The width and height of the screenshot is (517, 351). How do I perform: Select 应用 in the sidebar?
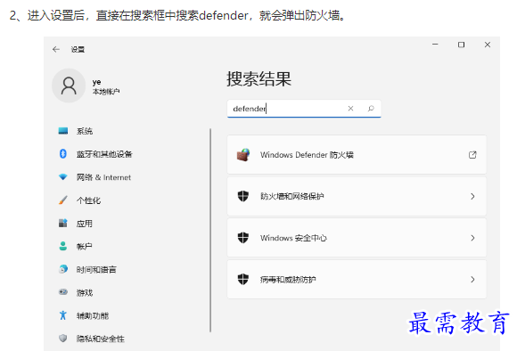pyautogui.click(x=85, y=224)
